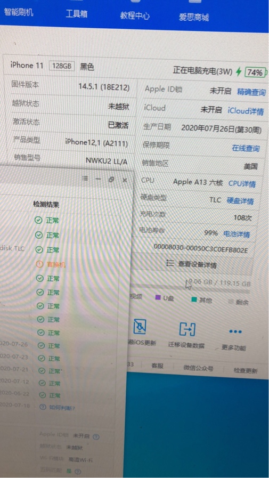
Task: Click the 精确查询 link for Apple ID lock
Action: click(251, 92)
